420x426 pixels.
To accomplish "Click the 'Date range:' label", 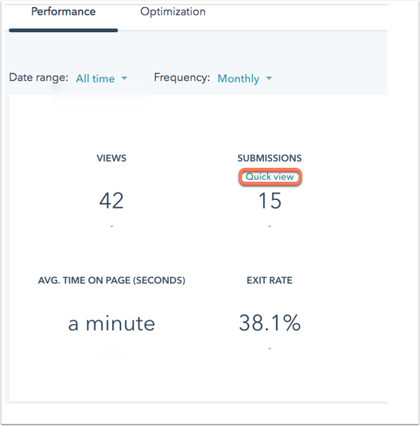I will point(38,78).
